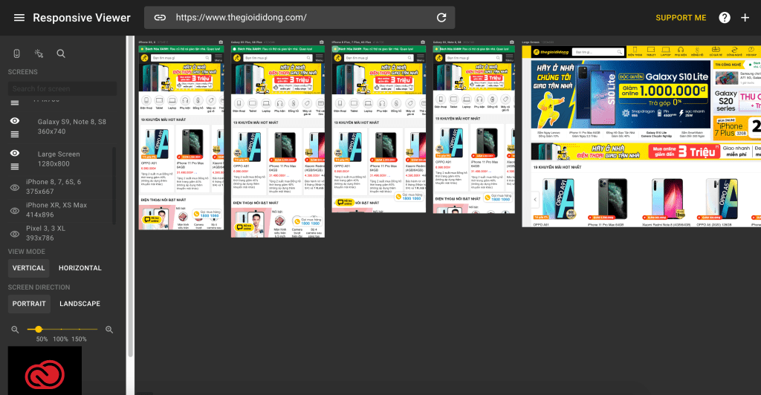Switch view mode to Horizontal
This screenshot has width=761, height=395.
click(80, 268)
